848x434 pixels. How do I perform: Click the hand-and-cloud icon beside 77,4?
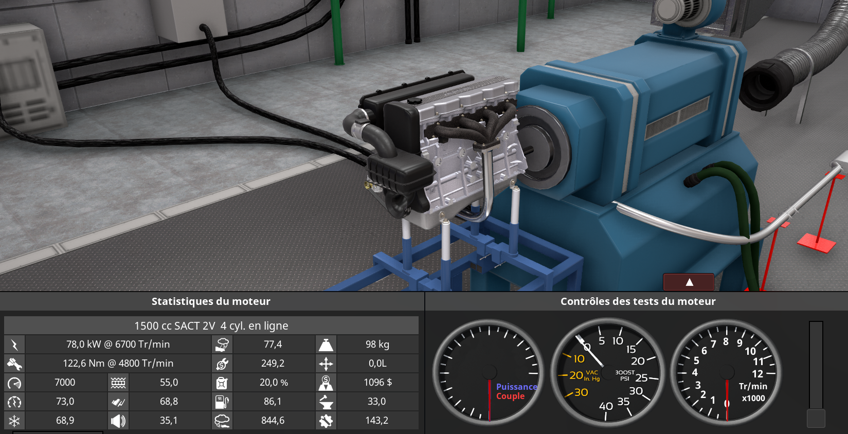tap(222, 345)
